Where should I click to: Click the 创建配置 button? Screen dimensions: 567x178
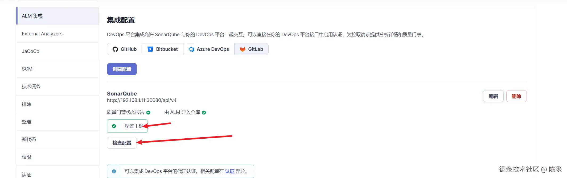(122, 69)
